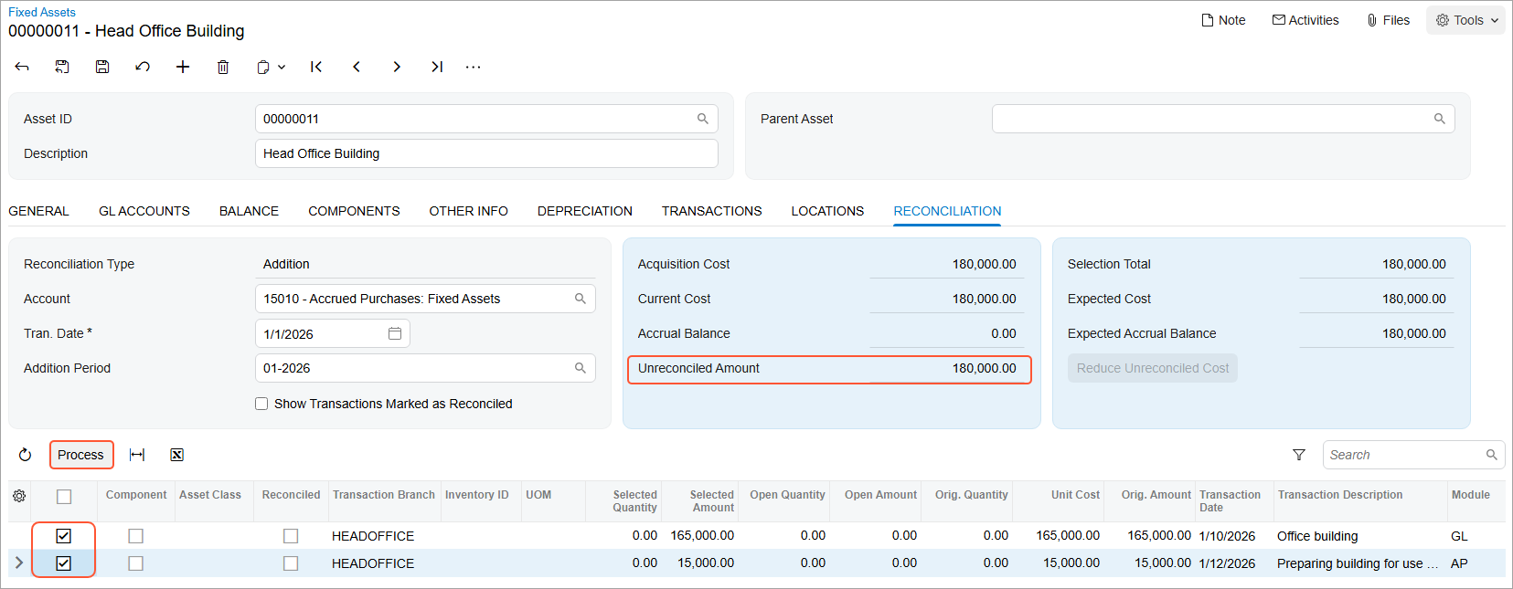
Task: Enable Show Transactions Marked as Reconciled
Action: pyautogui.click(x=261, y=404)
